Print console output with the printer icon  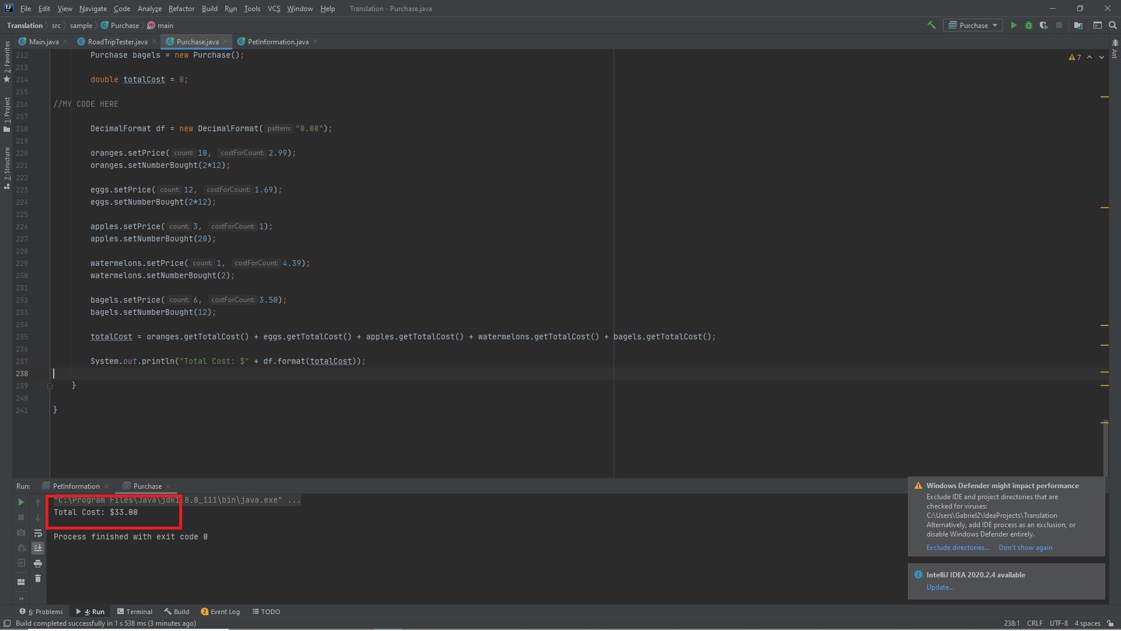click(38, 563)
